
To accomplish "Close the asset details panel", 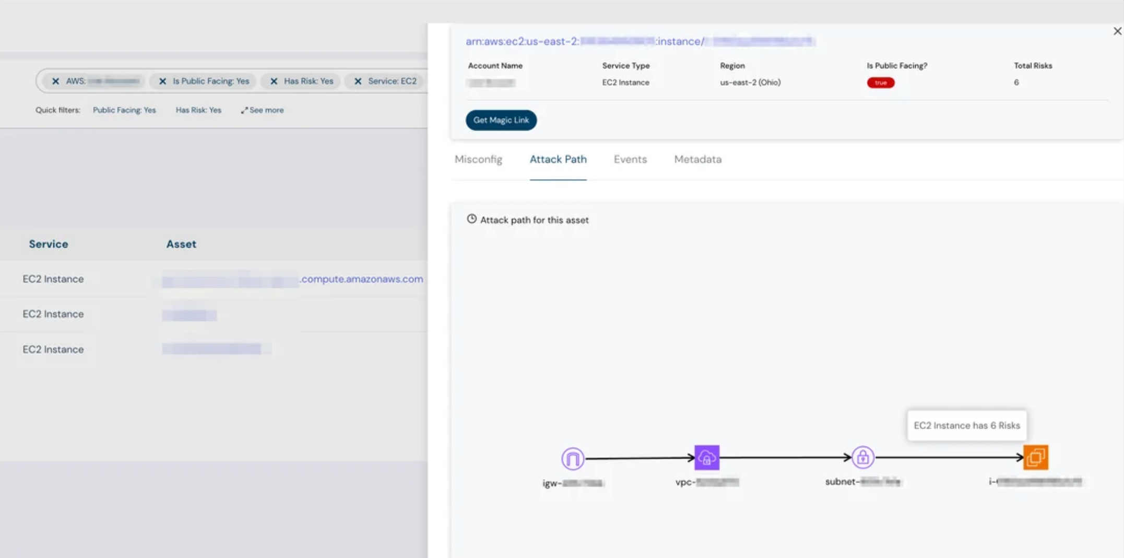I will [1117, 31].
